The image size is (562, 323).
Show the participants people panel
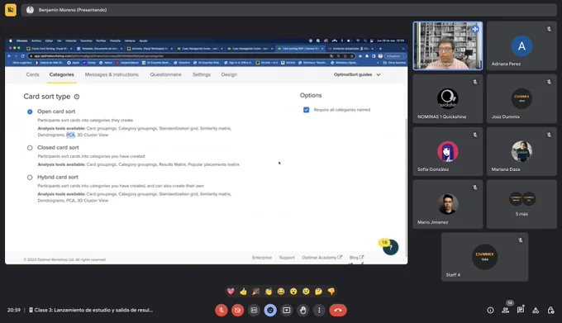pos(506,311)
